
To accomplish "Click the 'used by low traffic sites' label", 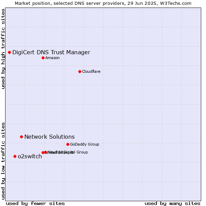I will (3, 161).
